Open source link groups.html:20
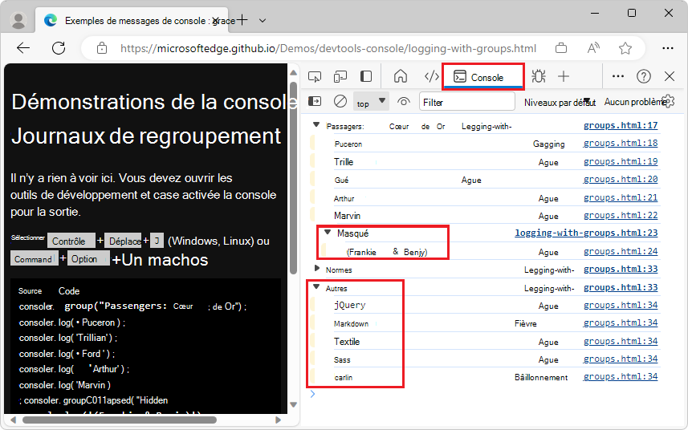This screenshot has height=430, width=688. click(x=621, y=179)
